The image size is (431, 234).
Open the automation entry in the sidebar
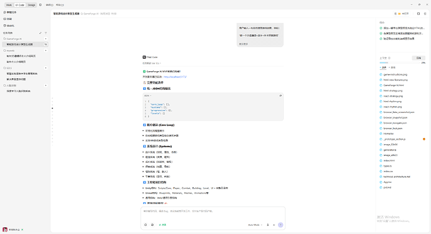(x=9, y=26)
